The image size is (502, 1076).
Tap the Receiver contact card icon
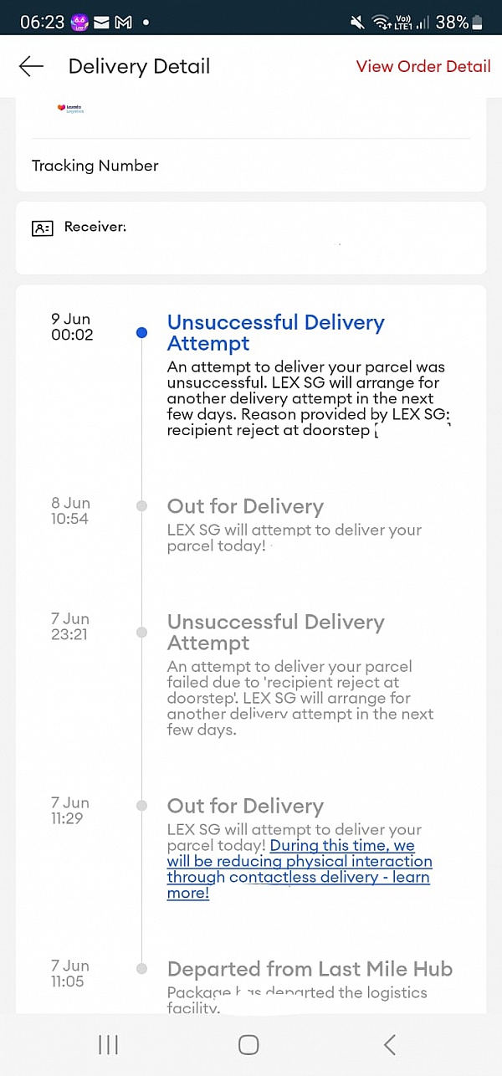click(x=42, y=228)
